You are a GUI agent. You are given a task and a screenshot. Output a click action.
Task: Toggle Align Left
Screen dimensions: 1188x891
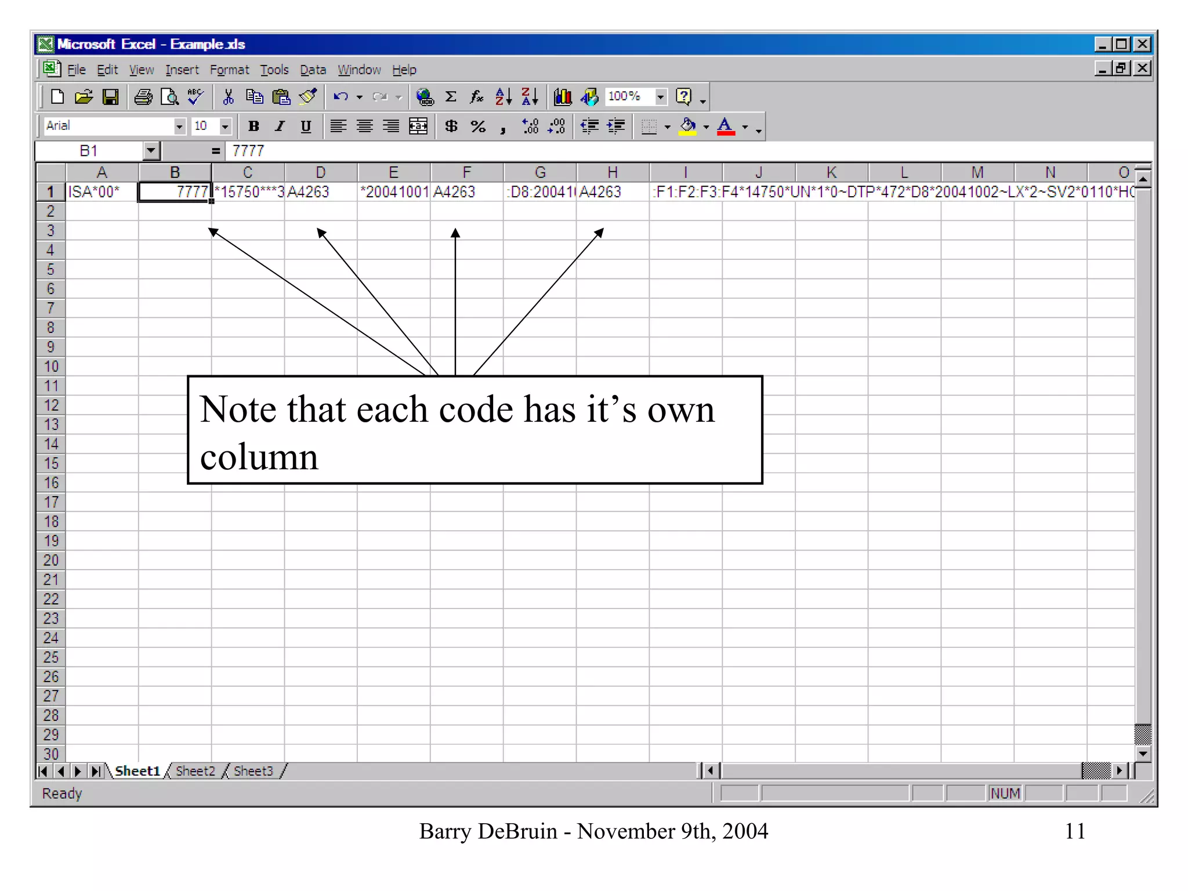pos(338,126)
